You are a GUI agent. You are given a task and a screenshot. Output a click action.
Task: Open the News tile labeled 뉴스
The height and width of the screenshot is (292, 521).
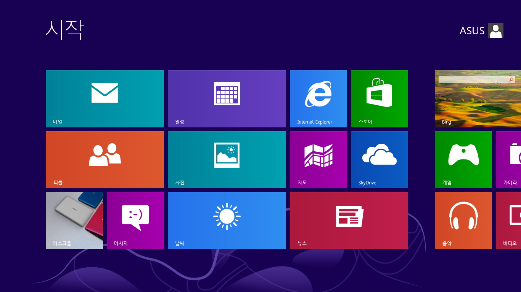[x=349, y=221]
